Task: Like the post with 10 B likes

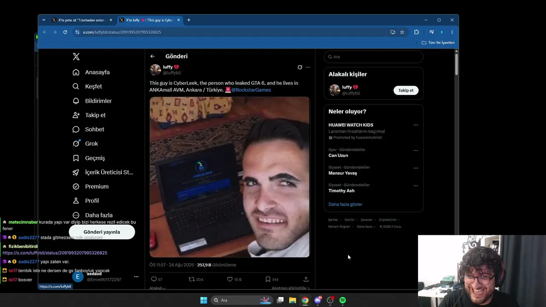Action: [229, 279]
